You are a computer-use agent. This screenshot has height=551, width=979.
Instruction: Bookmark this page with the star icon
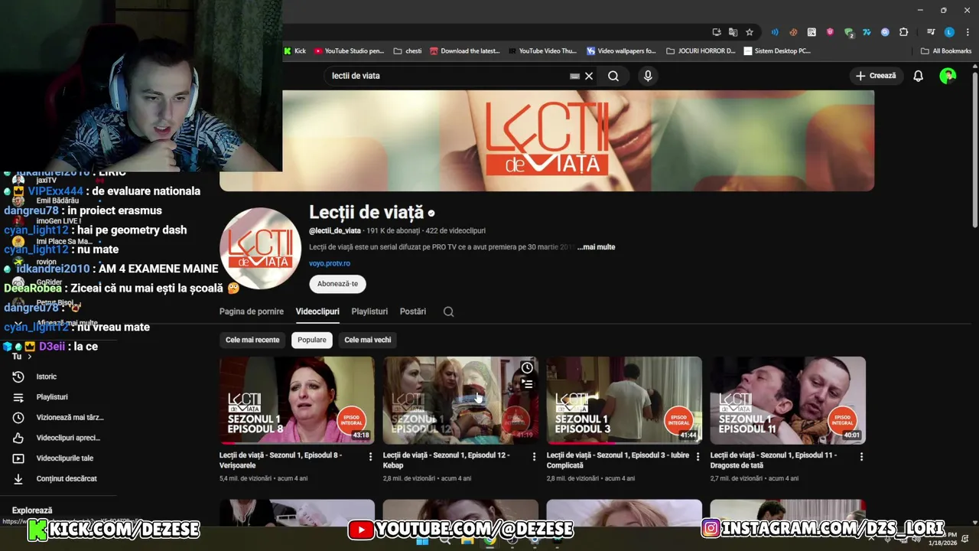[750, 32]
